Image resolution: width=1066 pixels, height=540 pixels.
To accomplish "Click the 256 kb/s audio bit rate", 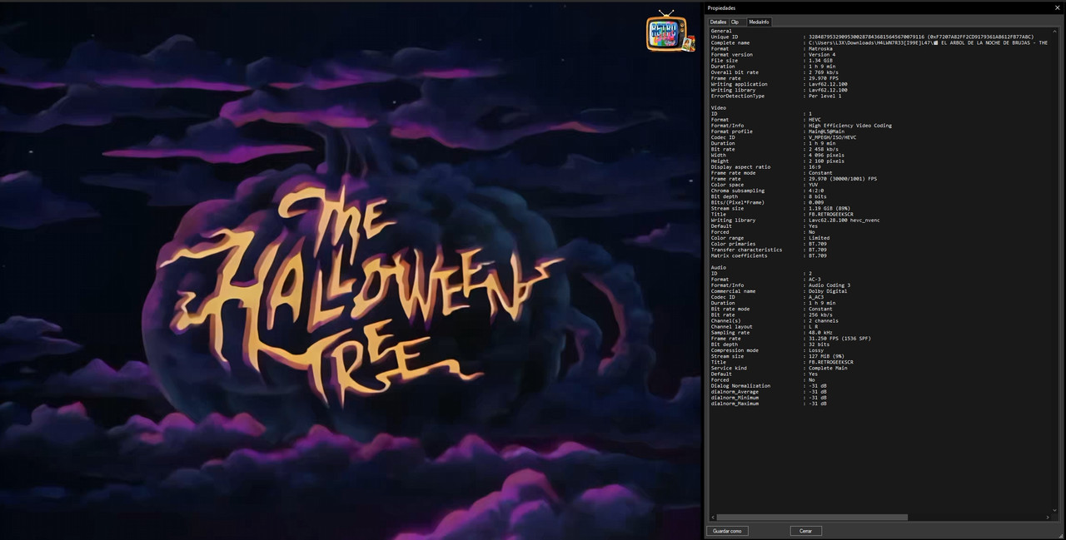I will pos(820,315).
